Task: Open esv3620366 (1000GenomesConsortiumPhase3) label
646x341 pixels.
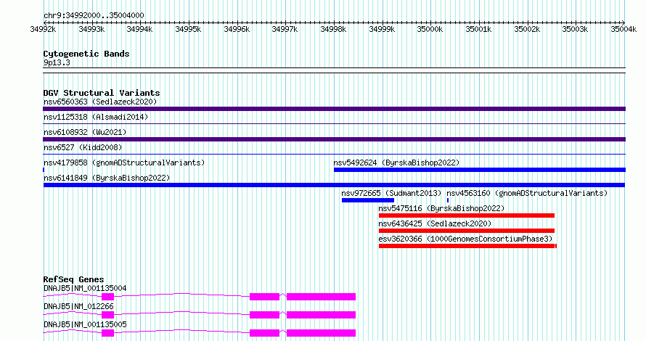Action: coord(465,239)
